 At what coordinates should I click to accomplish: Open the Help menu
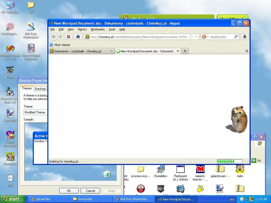click(x=122, y=29)
